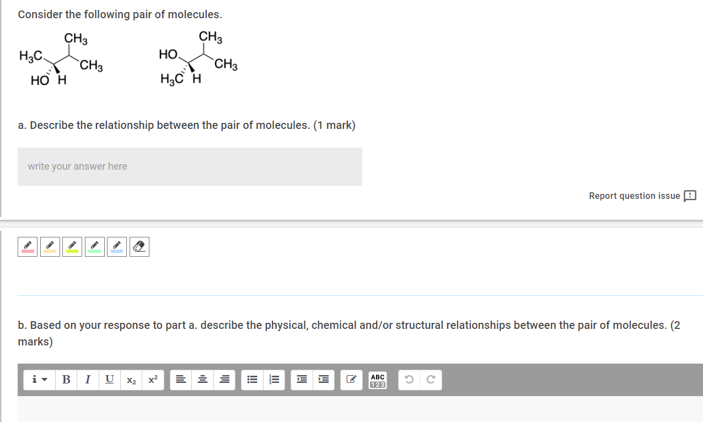Increase the text indent

click(x=323, y=380)
